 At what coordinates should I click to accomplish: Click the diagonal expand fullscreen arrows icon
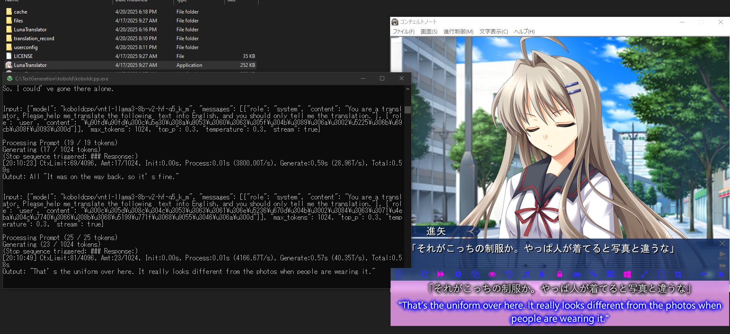644,274
